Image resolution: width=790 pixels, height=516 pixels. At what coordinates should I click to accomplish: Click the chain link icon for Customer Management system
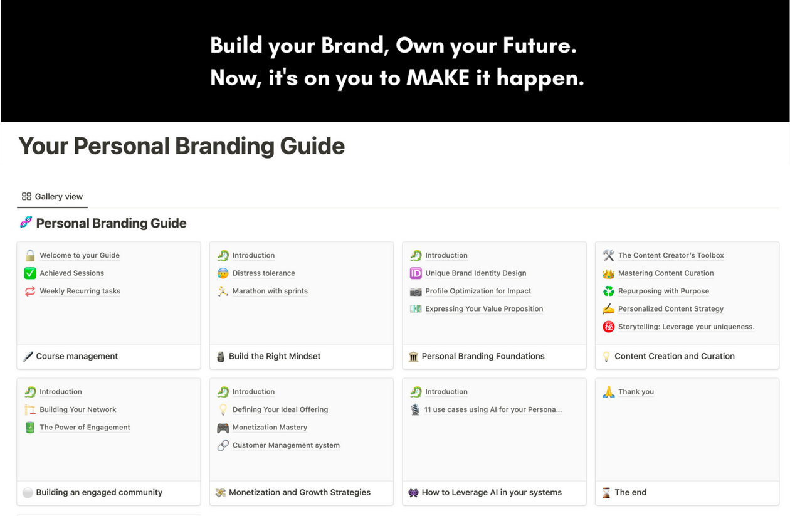tap(223, 445)
